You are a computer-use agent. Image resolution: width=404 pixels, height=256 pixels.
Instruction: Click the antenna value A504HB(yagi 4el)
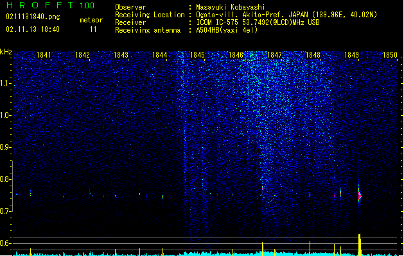(x=227, y=30)
